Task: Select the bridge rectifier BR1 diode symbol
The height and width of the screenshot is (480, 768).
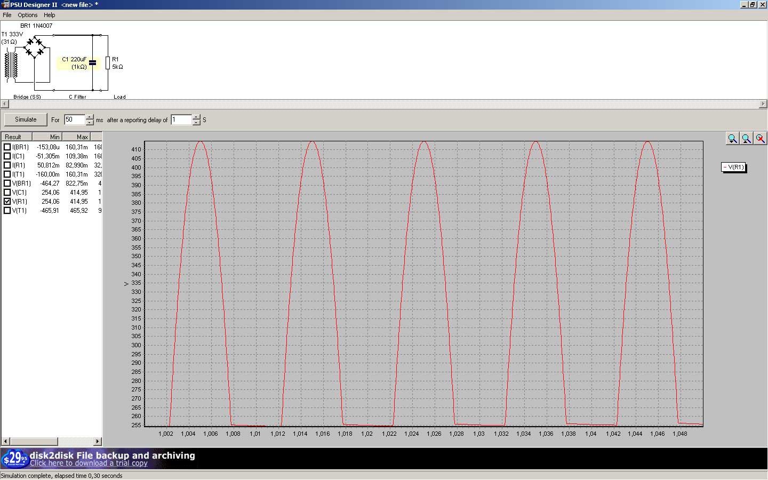Action: [x=35, y=47]
